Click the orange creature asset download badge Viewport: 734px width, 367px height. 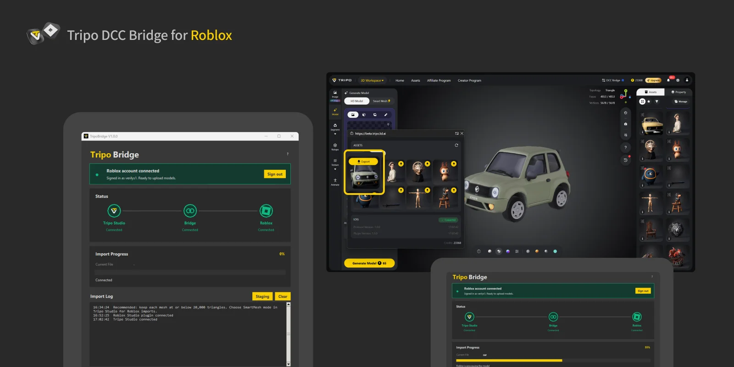pyautogui.click(x=454, y=164)
